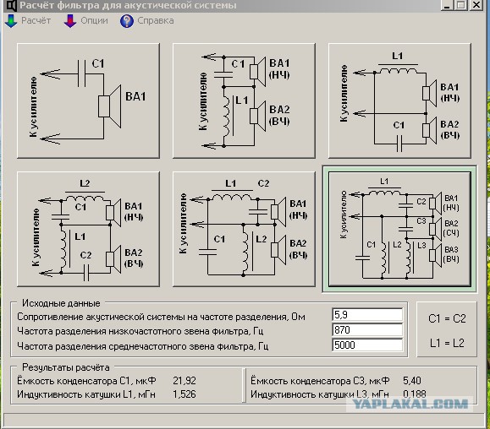Open the Справка menu
Image resolution: width=490 pixels, height=429 pixels.
(156, 20)
